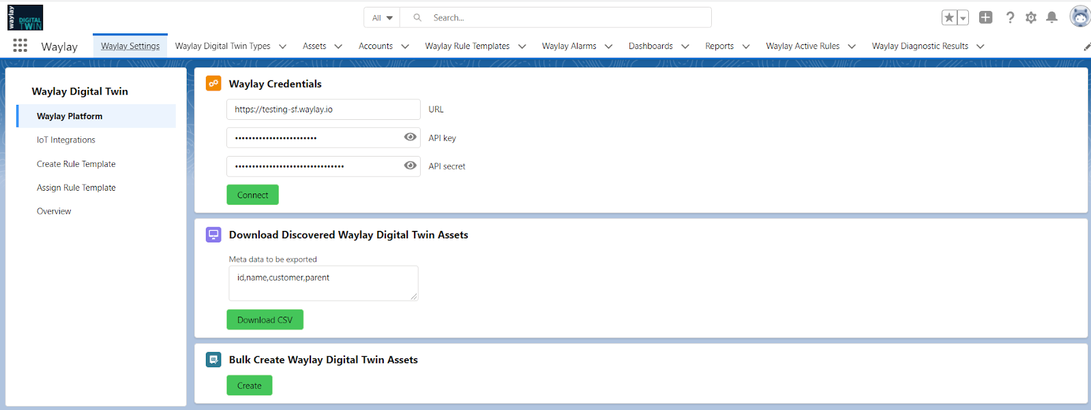1091x410 pixels.
Task: Click the Meta data to be exported textarea
Action: 323,283
